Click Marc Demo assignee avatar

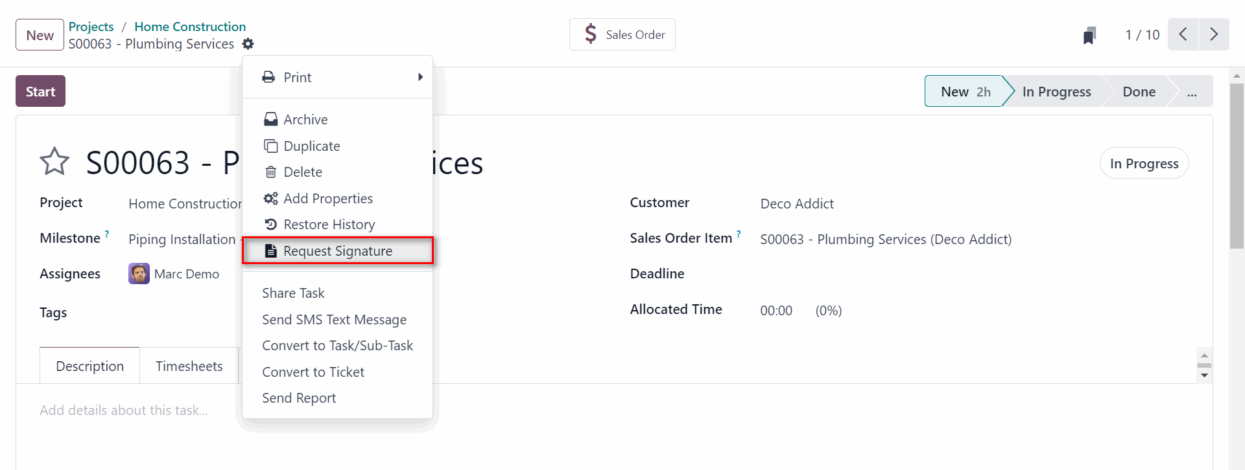pos(139,274)
